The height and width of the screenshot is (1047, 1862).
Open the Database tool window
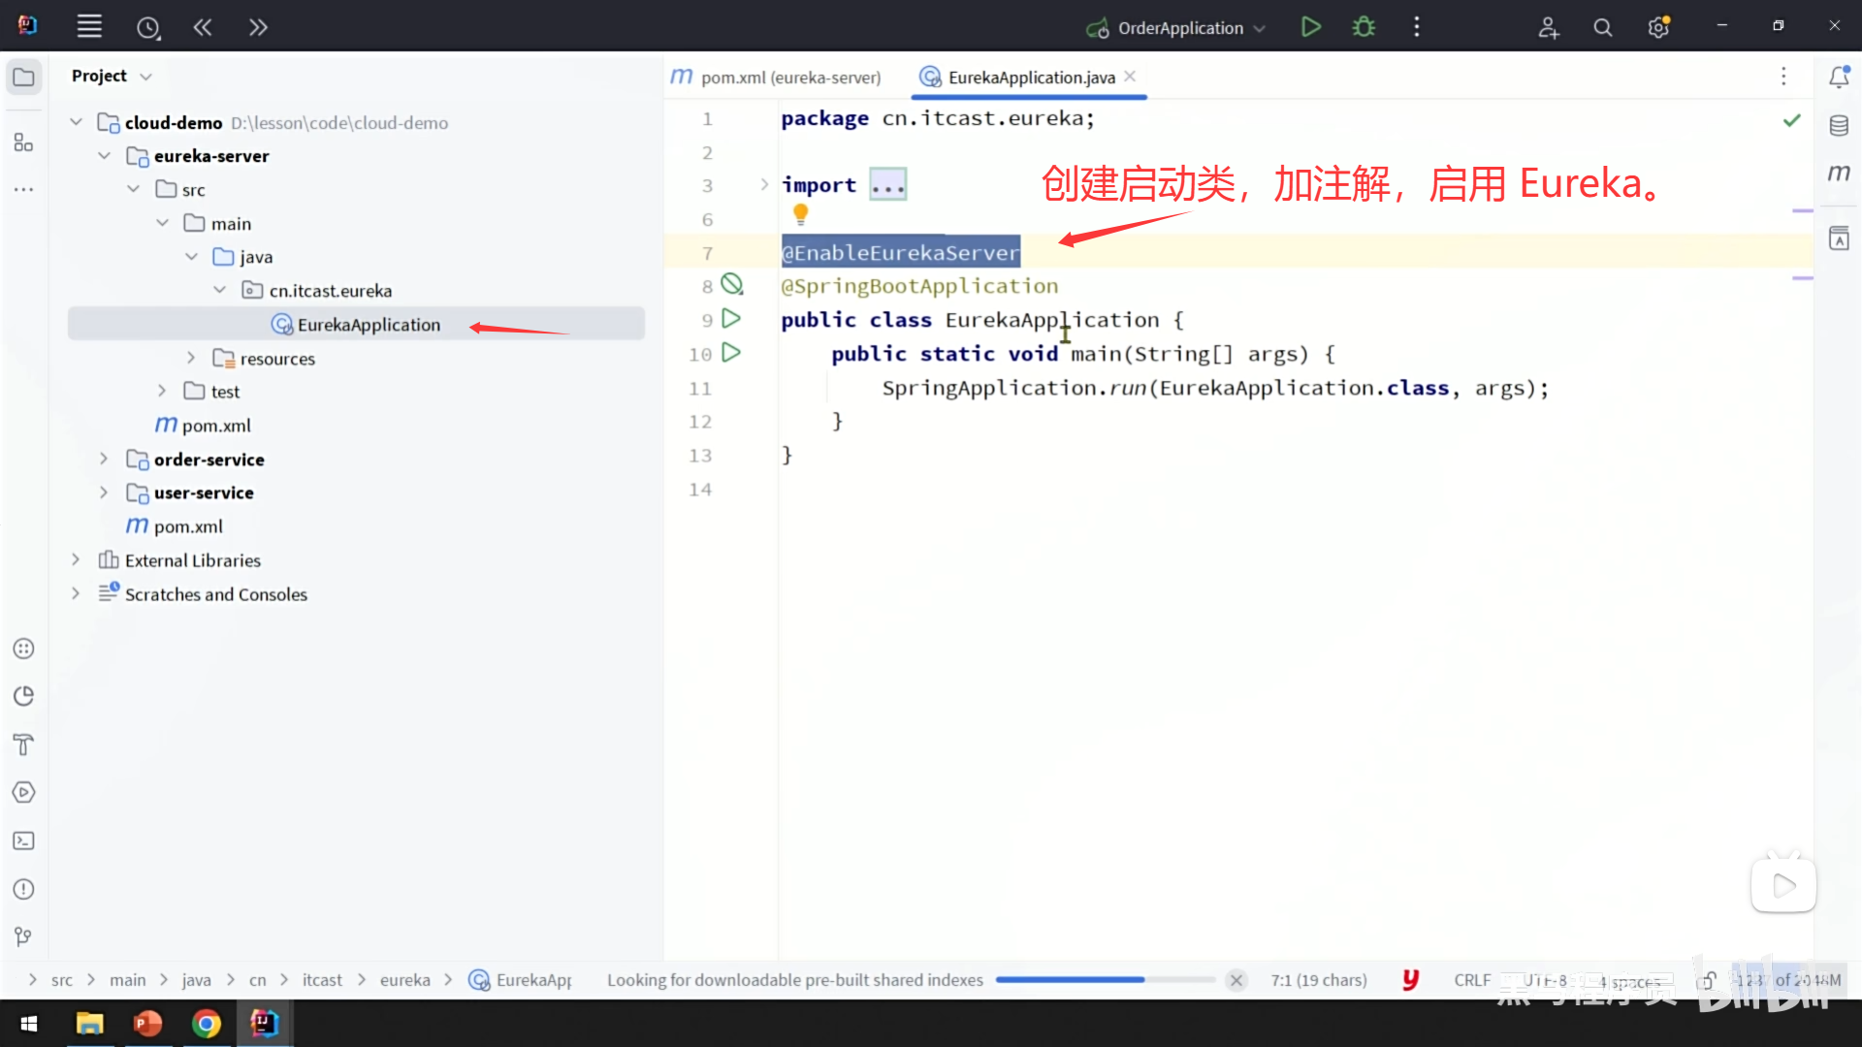coord(1839,125)
